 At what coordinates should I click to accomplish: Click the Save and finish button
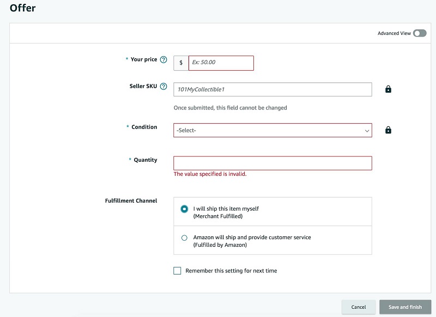tap(405, 307)
